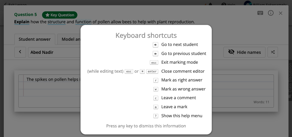The image size is (292, 137).
Task: Select the 'Show this help menu' text
Action: tap(182, 116)
